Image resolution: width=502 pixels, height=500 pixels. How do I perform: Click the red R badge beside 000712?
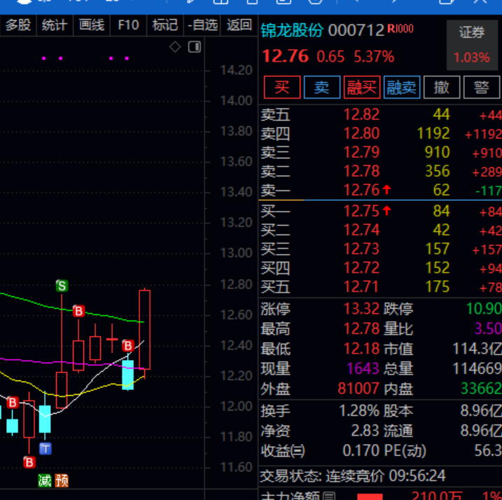point(400,29)
